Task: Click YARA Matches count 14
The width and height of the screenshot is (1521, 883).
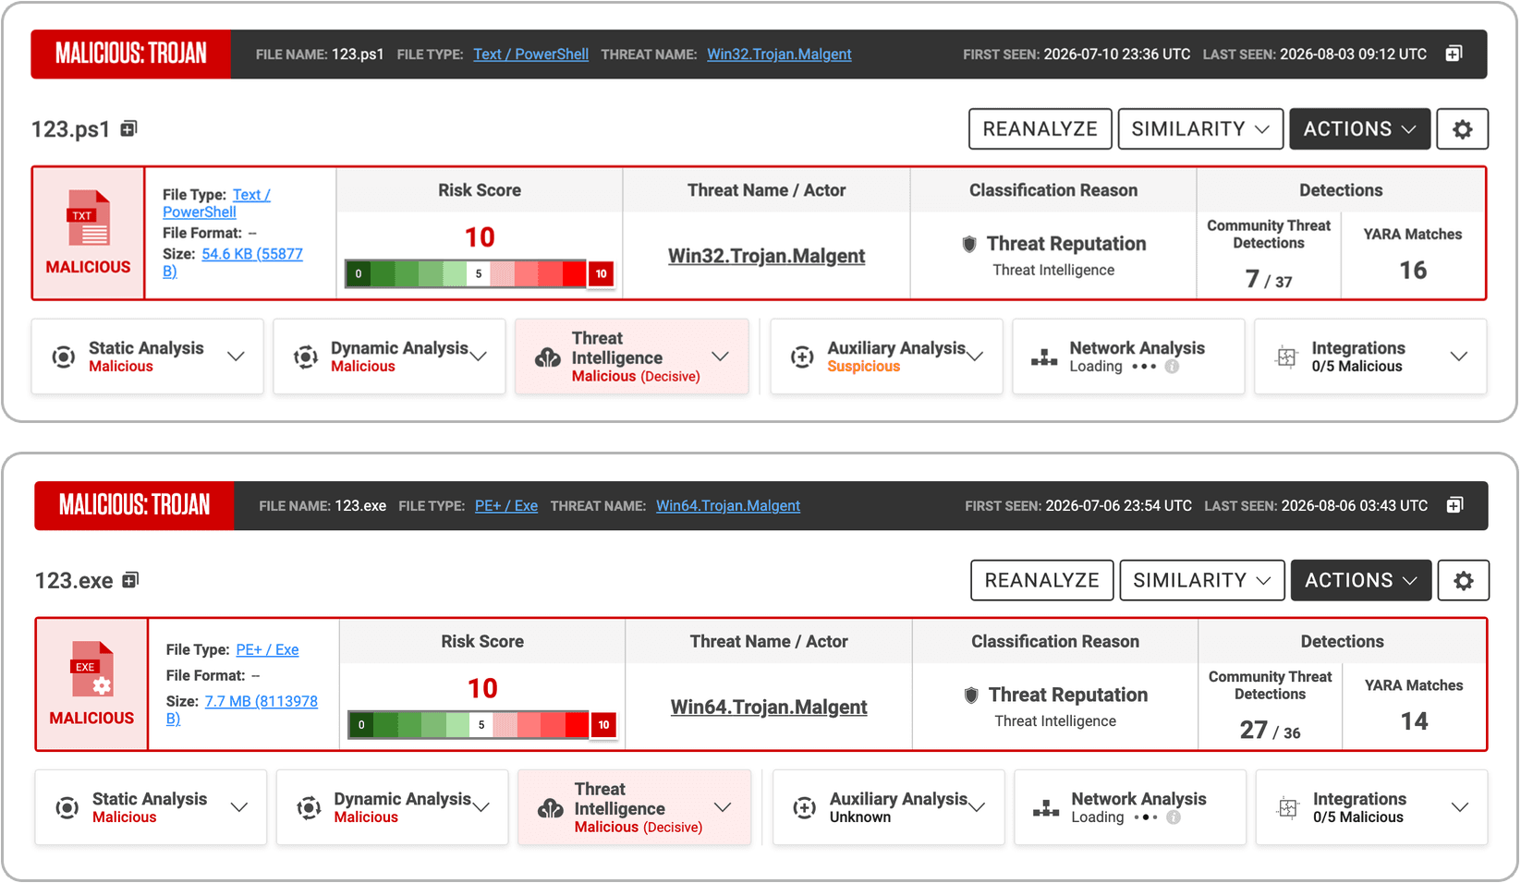Action: [x=1414, y=721]
